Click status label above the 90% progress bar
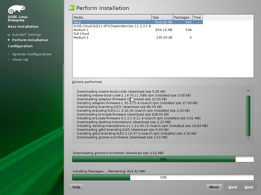Screen dimensions: 261x195 (x=118, y=153)
